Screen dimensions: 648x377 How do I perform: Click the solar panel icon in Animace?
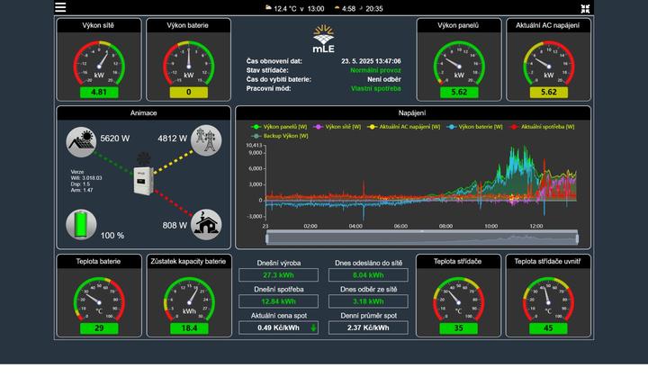point(80,140)
